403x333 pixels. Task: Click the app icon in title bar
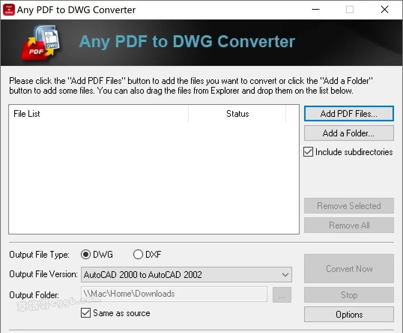tap(9, 10)
